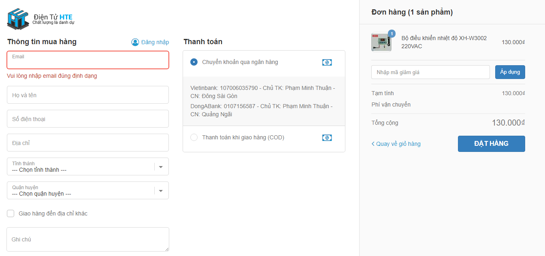Select Chuyển khoản qua ngân hàng radio button
The height and width of the screenshot is (256, 545).
(194, 62)
